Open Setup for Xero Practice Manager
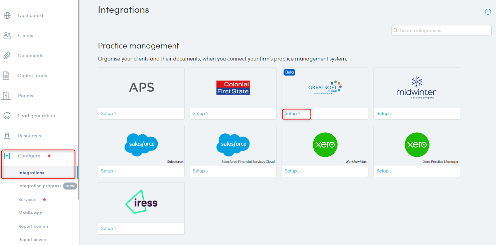Screen dimensions: 496x245 384,171
